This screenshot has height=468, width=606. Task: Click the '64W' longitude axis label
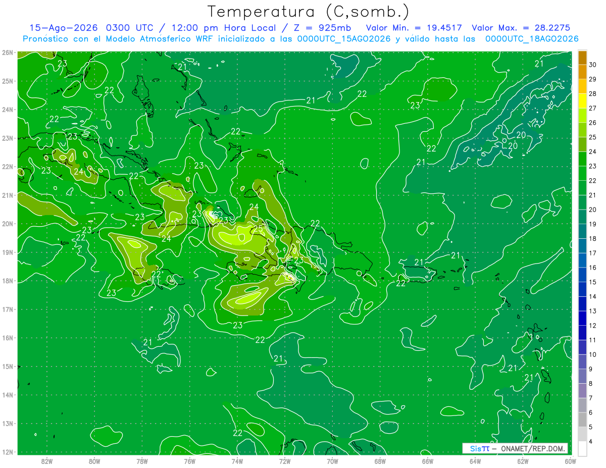[475, 461]
